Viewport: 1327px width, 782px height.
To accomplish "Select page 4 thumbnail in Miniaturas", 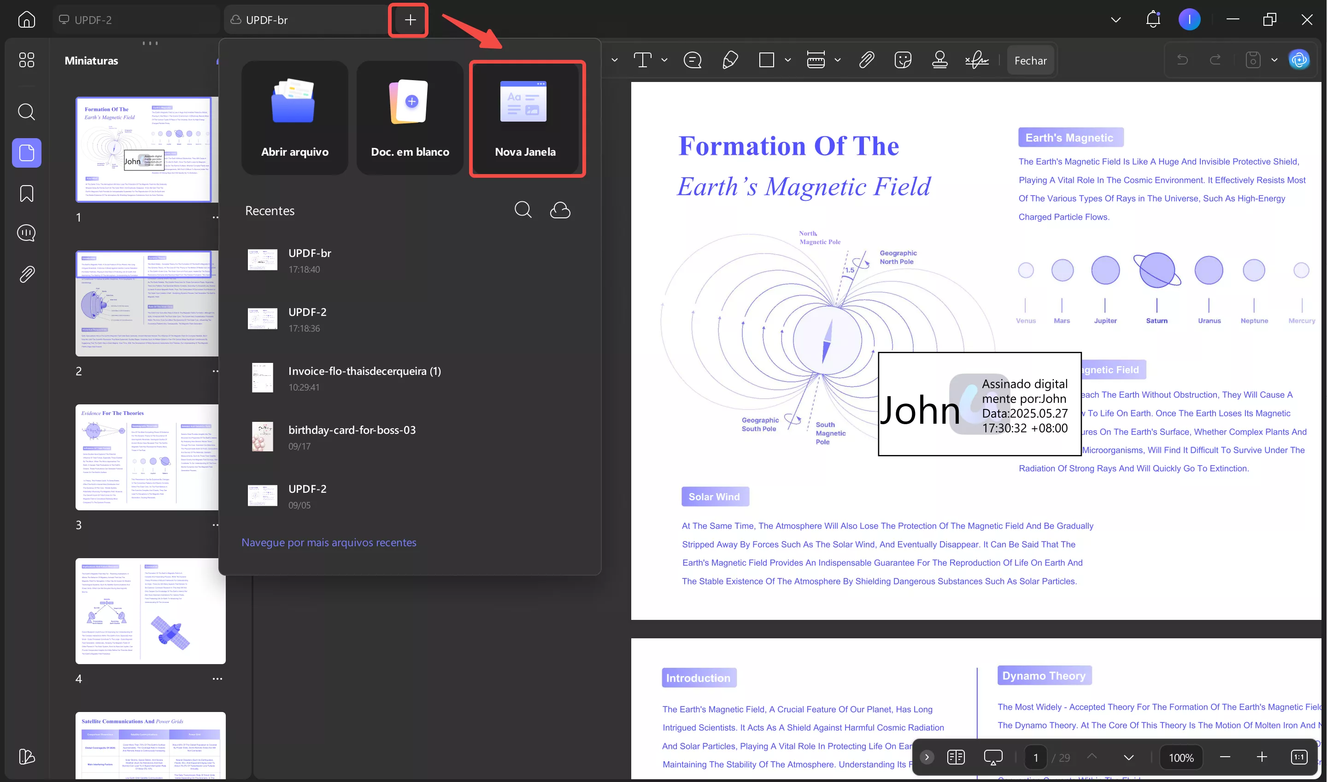I will (x=150, y=611).
